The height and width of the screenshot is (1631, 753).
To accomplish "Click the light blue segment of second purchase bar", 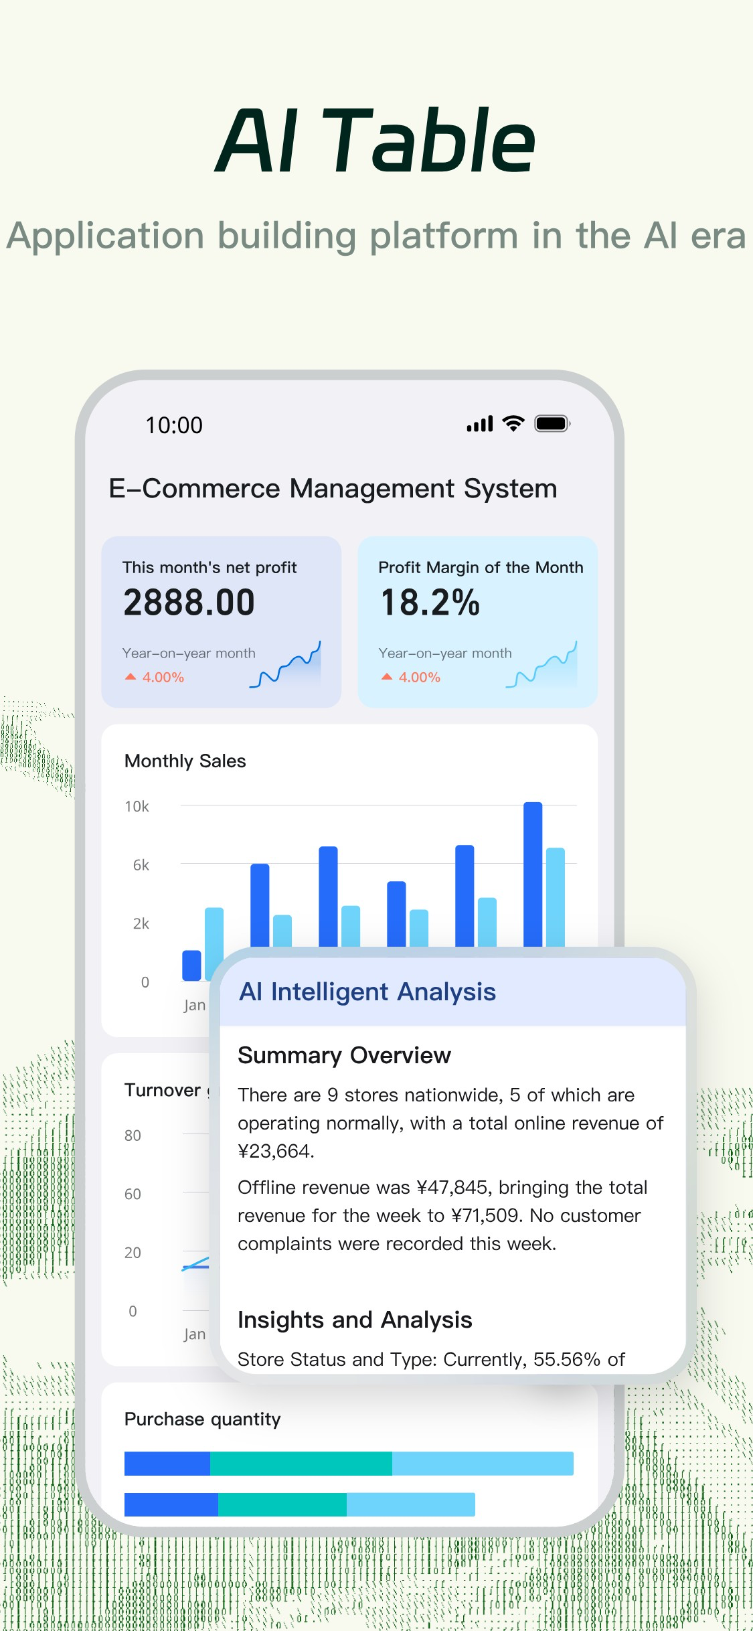I will point(411,1504).
